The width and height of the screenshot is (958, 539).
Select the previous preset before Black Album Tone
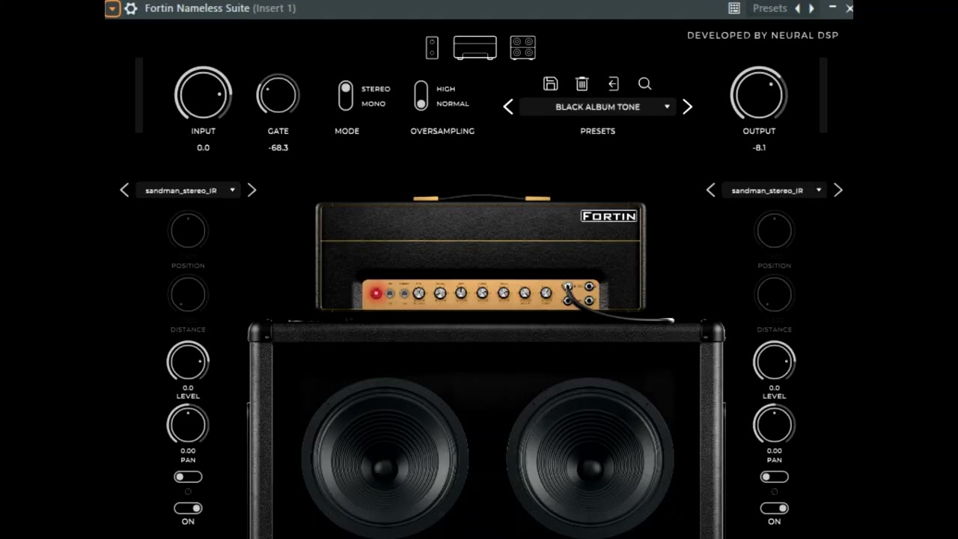pyautogui.click(x=508, y=107)
